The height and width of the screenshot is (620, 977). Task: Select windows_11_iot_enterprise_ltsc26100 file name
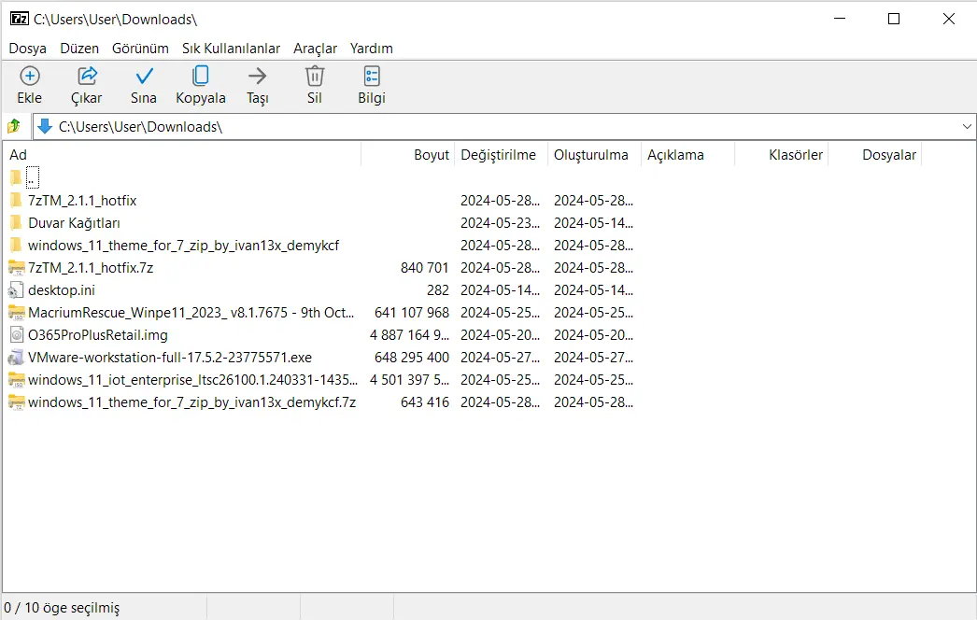(x=193, y=380)
